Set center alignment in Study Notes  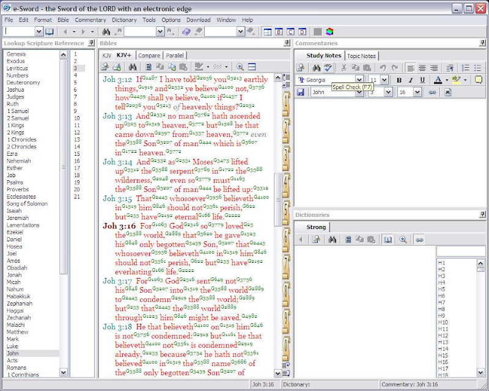coord(422,68)
